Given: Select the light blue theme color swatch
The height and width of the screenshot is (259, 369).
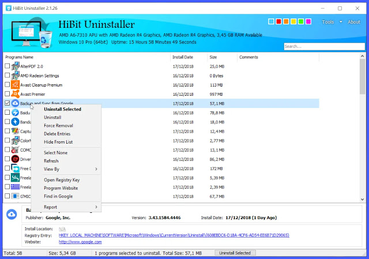Looking at the screenshot, I should pyautogui.click(x=271, y=22).
